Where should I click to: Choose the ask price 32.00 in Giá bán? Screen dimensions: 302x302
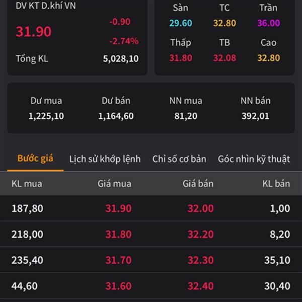[200, 208]
